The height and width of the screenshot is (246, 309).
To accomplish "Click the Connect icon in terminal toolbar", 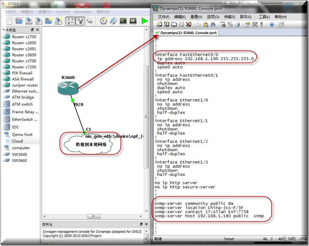I will click(159, 25).
